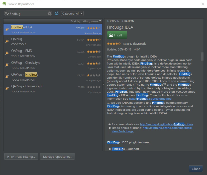Click the QAPlug - PMD star rating
Image resolution: width=207 pixels, height=175 pixels.
click(94, 52)
